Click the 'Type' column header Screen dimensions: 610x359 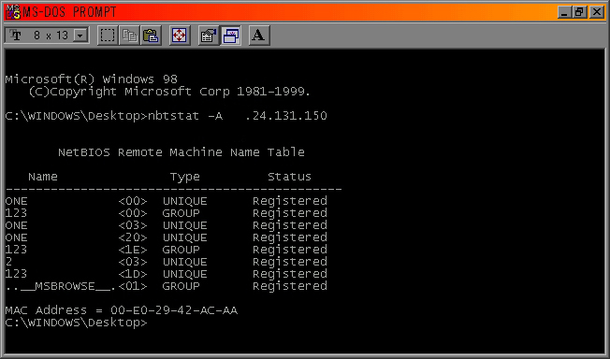185,177
